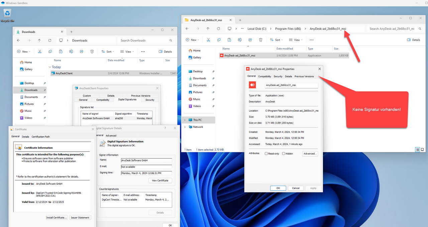Go up one level in Downloads window
428x227 pixels.
coord(39,40)
